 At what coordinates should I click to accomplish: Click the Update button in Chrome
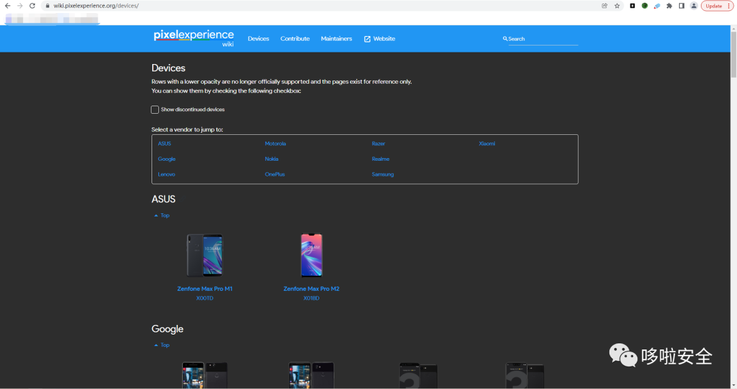point(717,5)
